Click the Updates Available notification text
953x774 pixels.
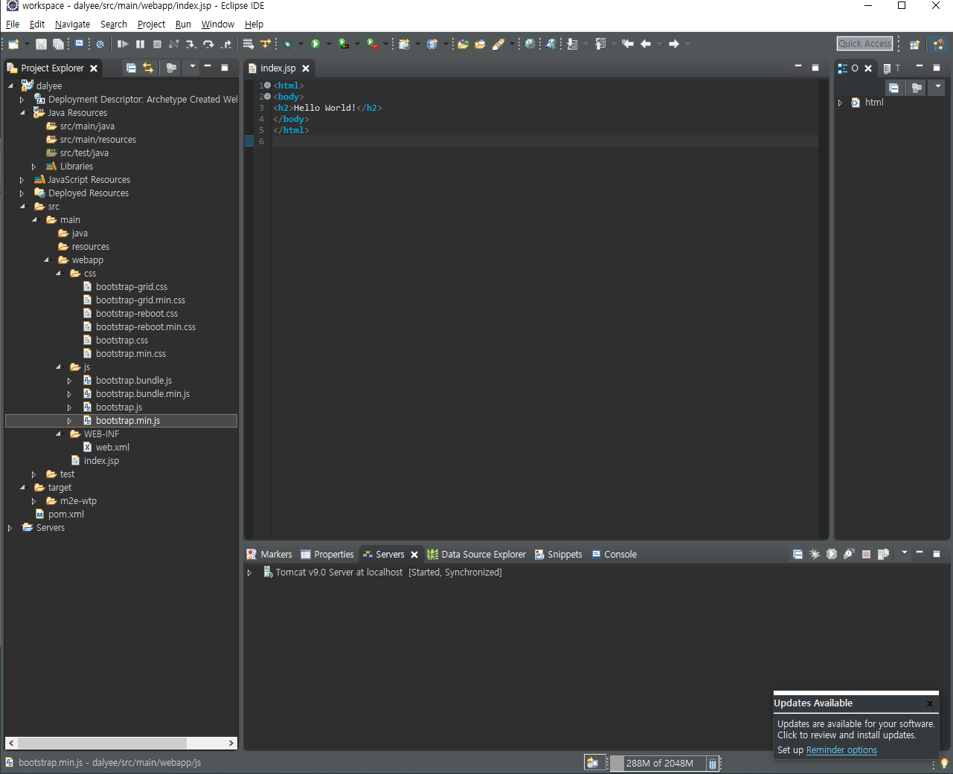(x=856, y=729)
